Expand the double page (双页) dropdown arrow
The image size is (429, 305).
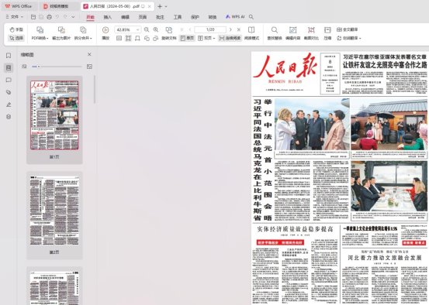214,38
